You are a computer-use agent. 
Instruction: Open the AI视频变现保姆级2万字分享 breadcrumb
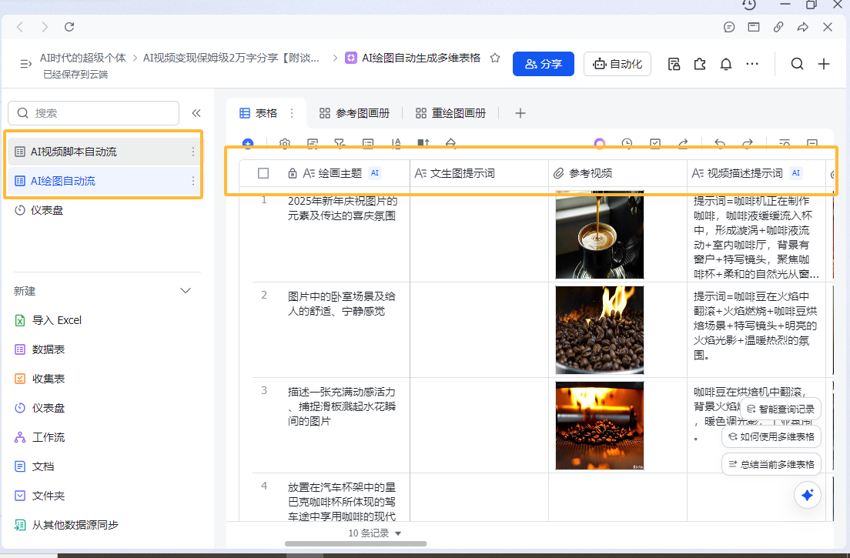click(x=232, y=58)
